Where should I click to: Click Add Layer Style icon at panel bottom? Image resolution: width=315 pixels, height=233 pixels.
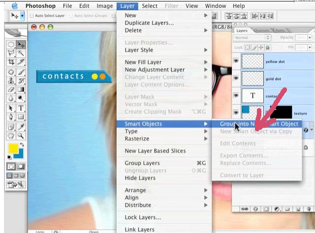coord(255,209)
